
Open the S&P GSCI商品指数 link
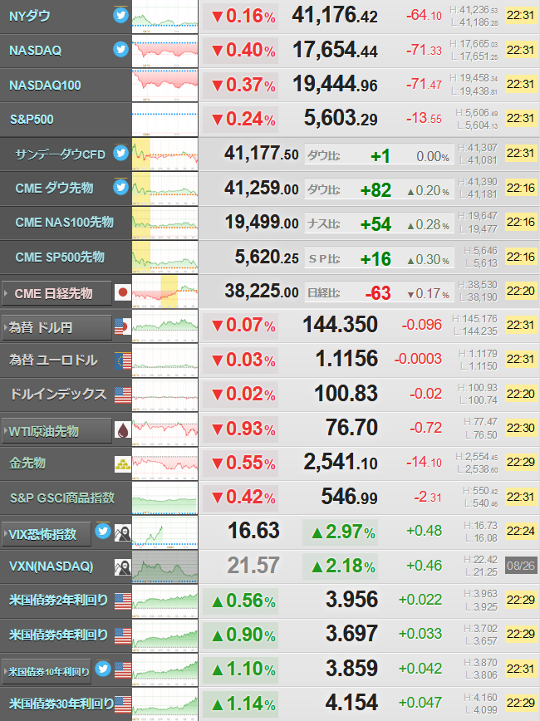tap(62, 498)
